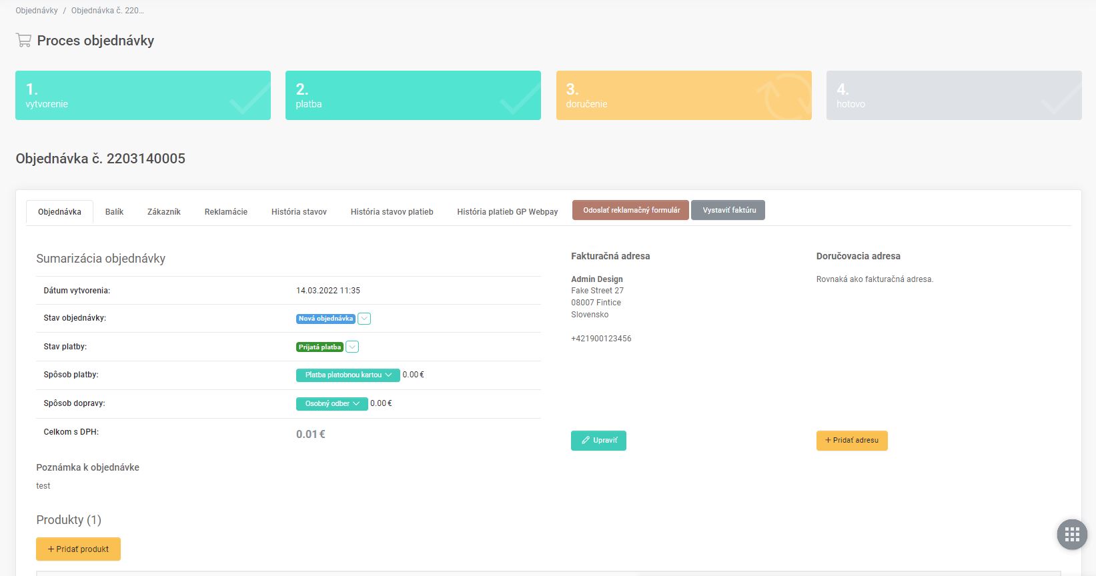Click Odoslať reklamačný formulár button

[x=631, y=211]
